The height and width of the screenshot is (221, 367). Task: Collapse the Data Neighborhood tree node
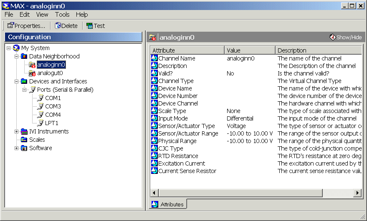[17, 56]
